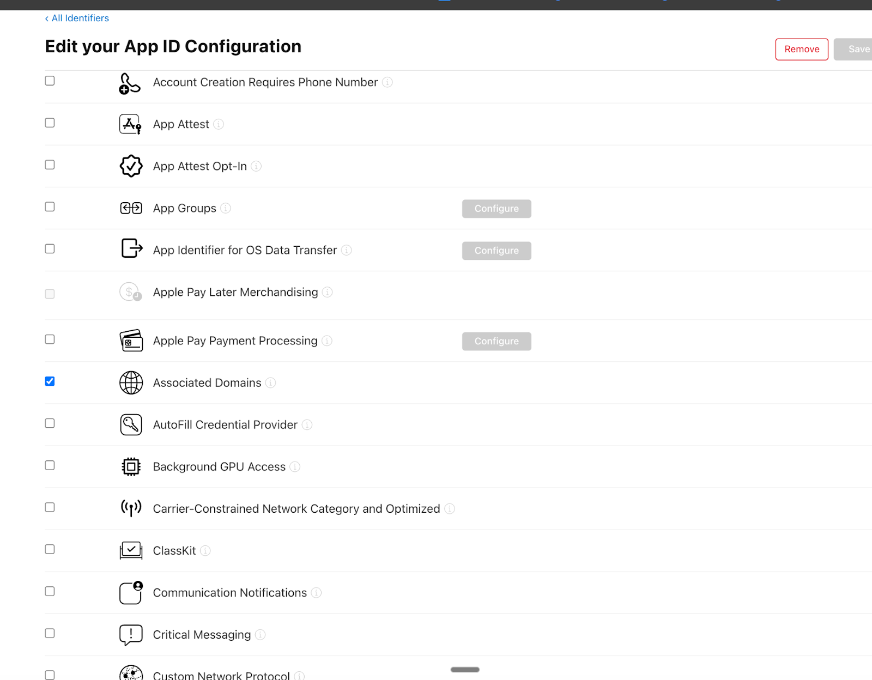Click the App Groups icon
The width and height of the screenshot is (872, 680).
click(130, 208)
